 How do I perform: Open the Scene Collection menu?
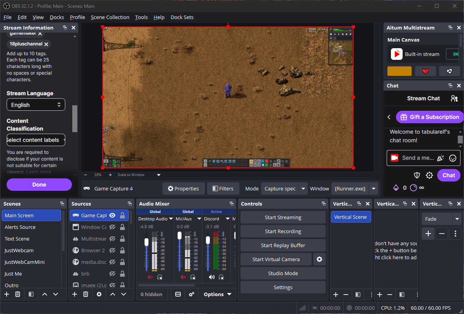click(x=110, y=17)
